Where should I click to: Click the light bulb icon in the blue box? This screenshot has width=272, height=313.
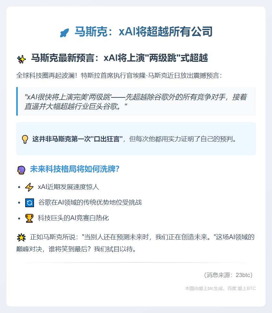click(25, 139)
